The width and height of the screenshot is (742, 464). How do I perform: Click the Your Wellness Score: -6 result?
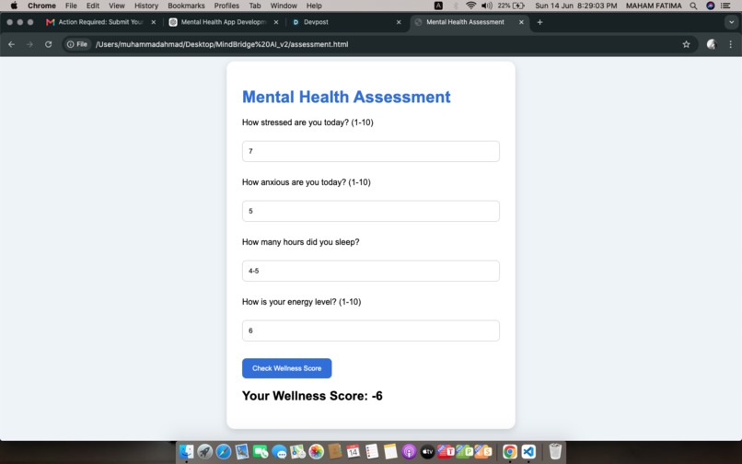pyautogui.click(x=312, y=396)
